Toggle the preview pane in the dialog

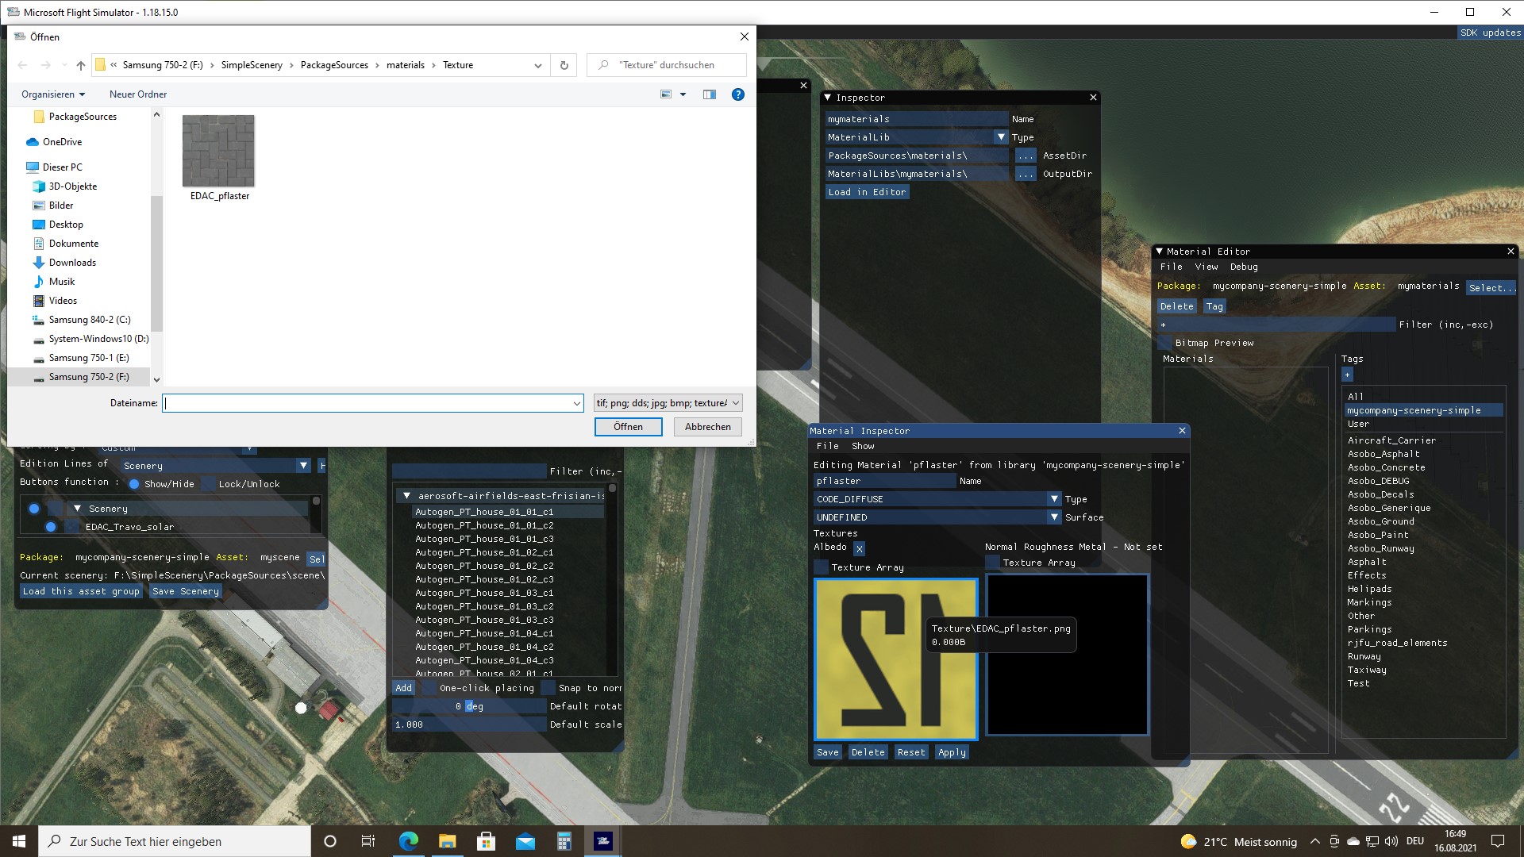pos(709,94)
